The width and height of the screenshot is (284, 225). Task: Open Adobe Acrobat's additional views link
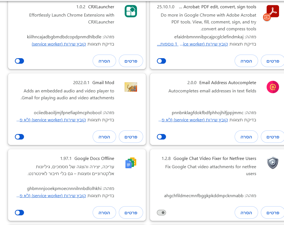click(168, 44)
